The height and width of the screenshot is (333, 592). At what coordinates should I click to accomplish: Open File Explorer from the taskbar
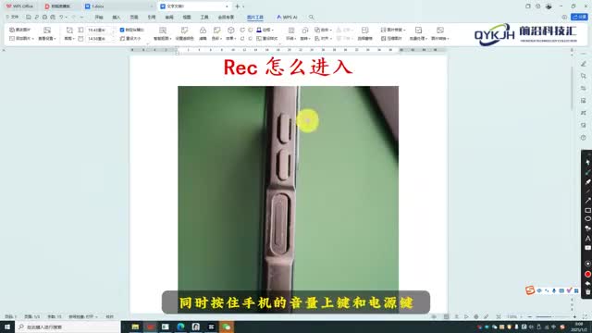coord(135,327)
